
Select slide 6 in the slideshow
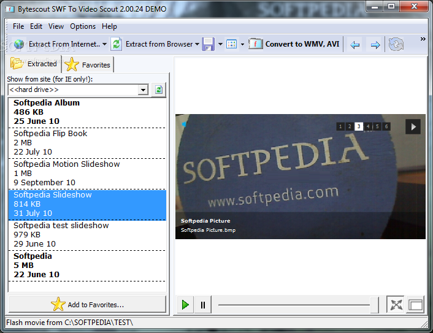(386, 126)
